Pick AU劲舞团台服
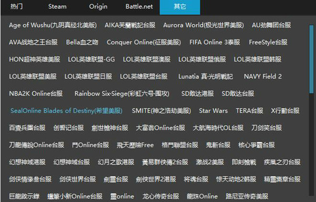Image resolution: width=316 pixels, height=202 pixels. [271, 25]
